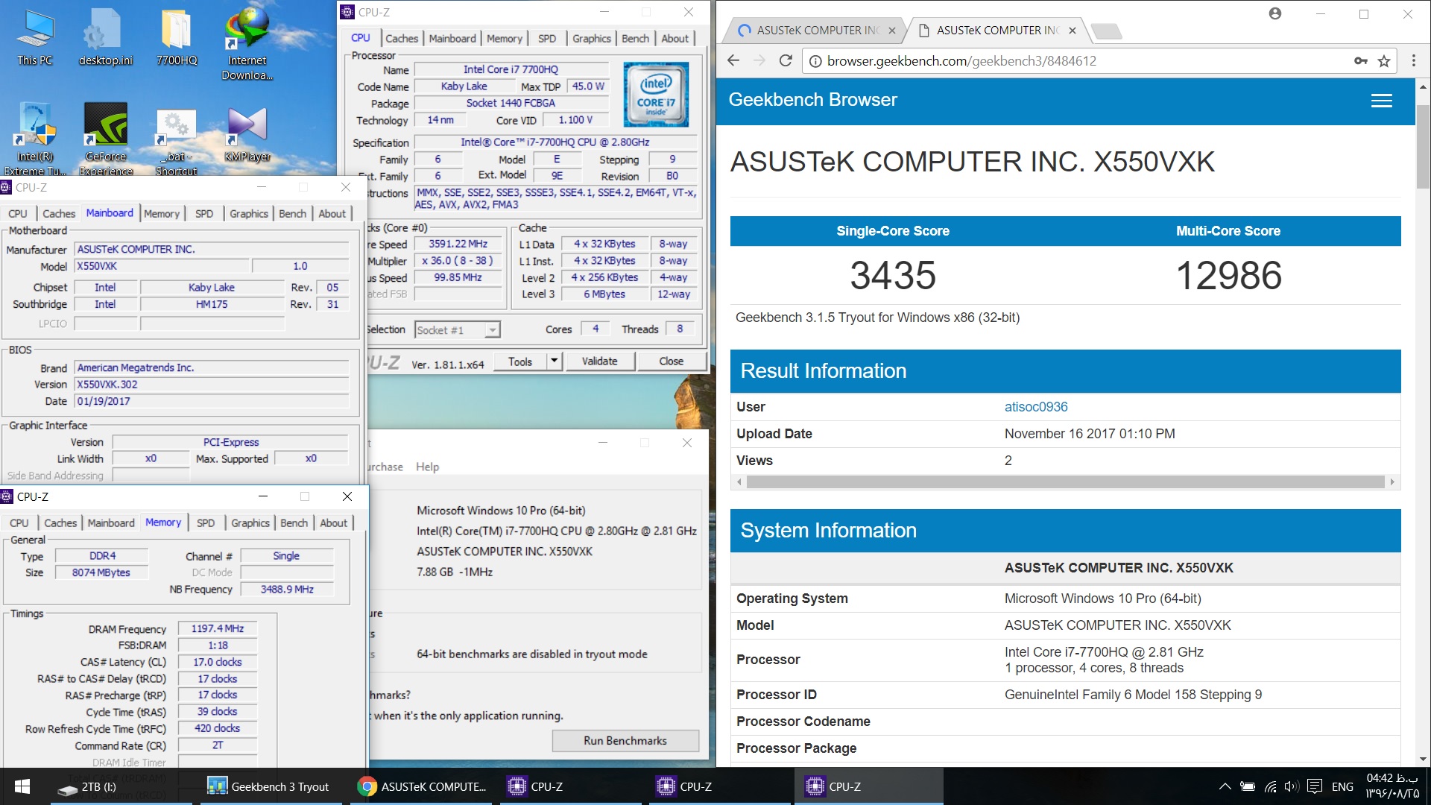Click BIOS version X550VXK.302 field
The height and width of the screenshot is (805, 1431).
[x=212, y=385]
